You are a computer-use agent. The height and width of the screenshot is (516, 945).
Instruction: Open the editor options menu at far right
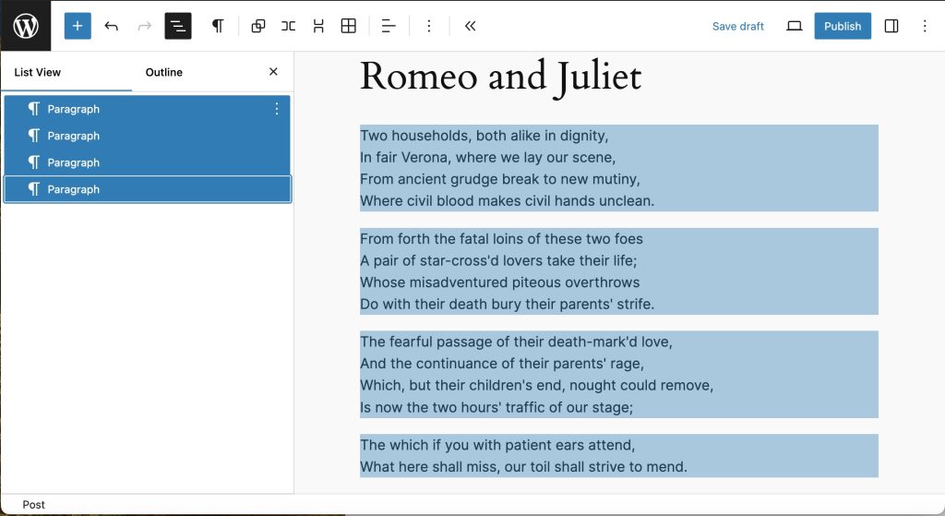[x=925, y=26]
